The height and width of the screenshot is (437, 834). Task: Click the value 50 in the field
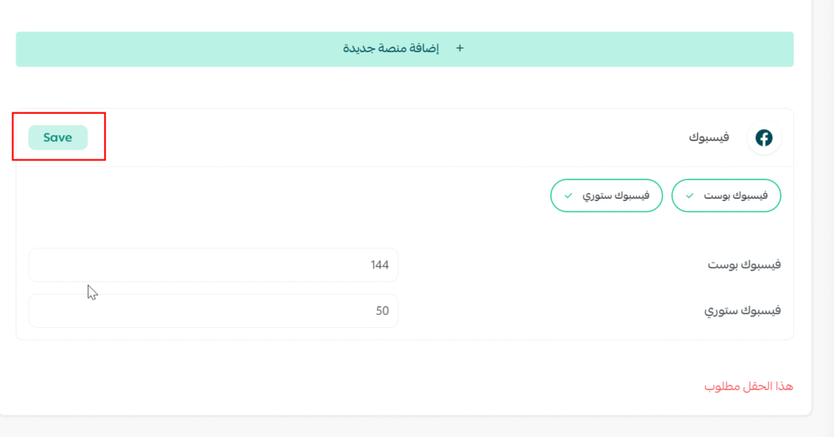pos(382,311)
